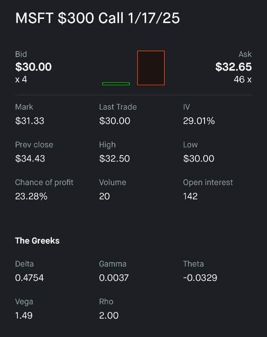Image resolution: width=267 pixels, height=337 pixels.
Task: Tap the Ask price $32.65
Action: click(x=233, y=67)
